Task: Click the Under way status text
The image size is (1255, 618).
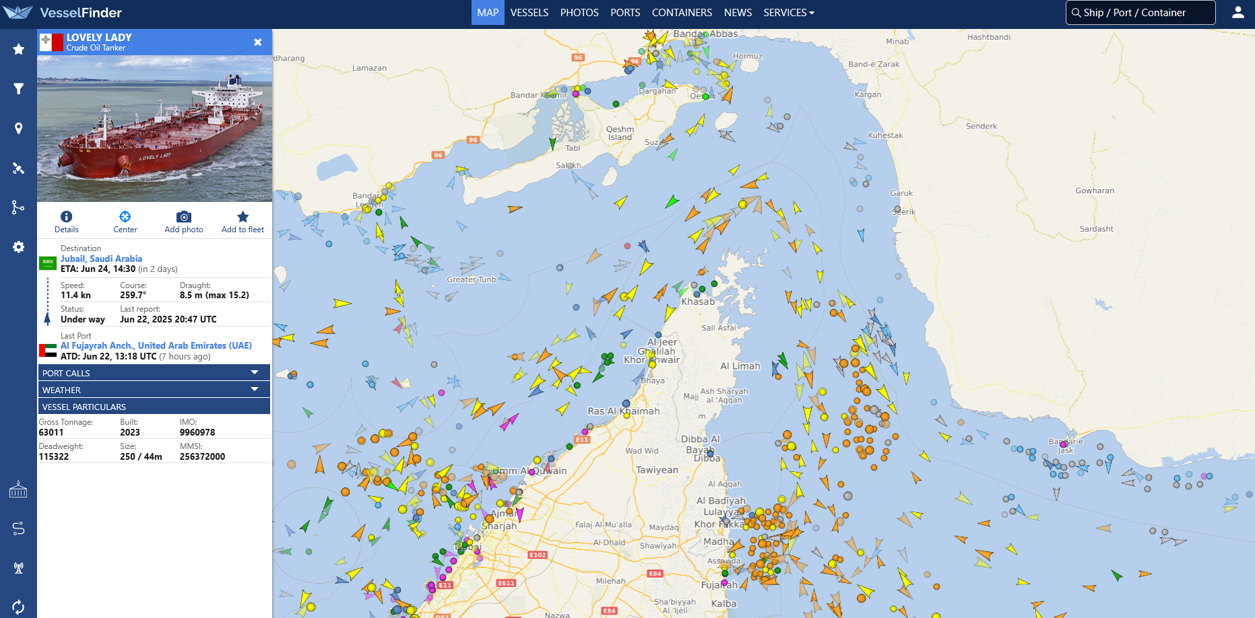Action: click(x=83, y=319)
